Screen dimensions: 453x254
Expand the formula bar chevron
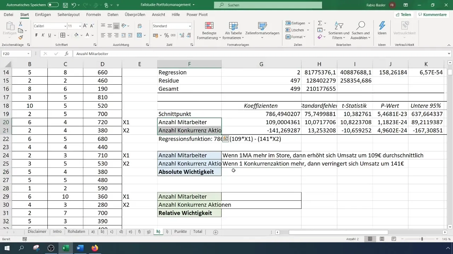point(449,54)
